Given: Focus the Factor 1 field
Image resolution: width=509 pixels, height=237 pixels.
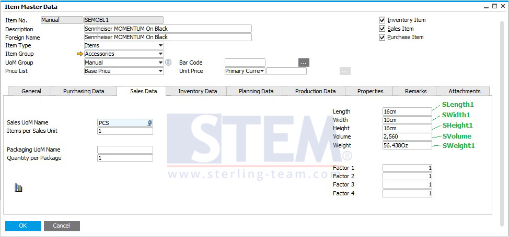Looking at the screenshot, I should coord(408,168).
